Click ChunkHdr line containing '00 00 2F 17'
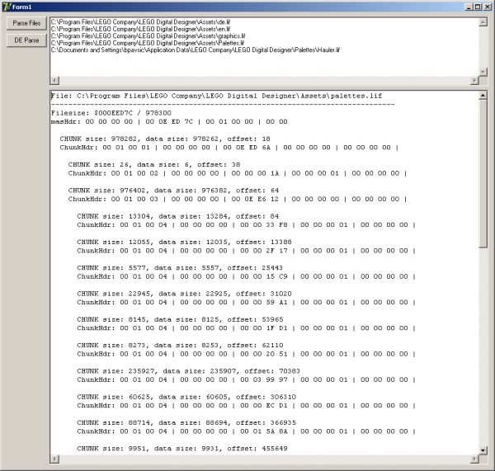Image resolution: width=495 pixels, height=471 pixels. click(x=246, y=251)
